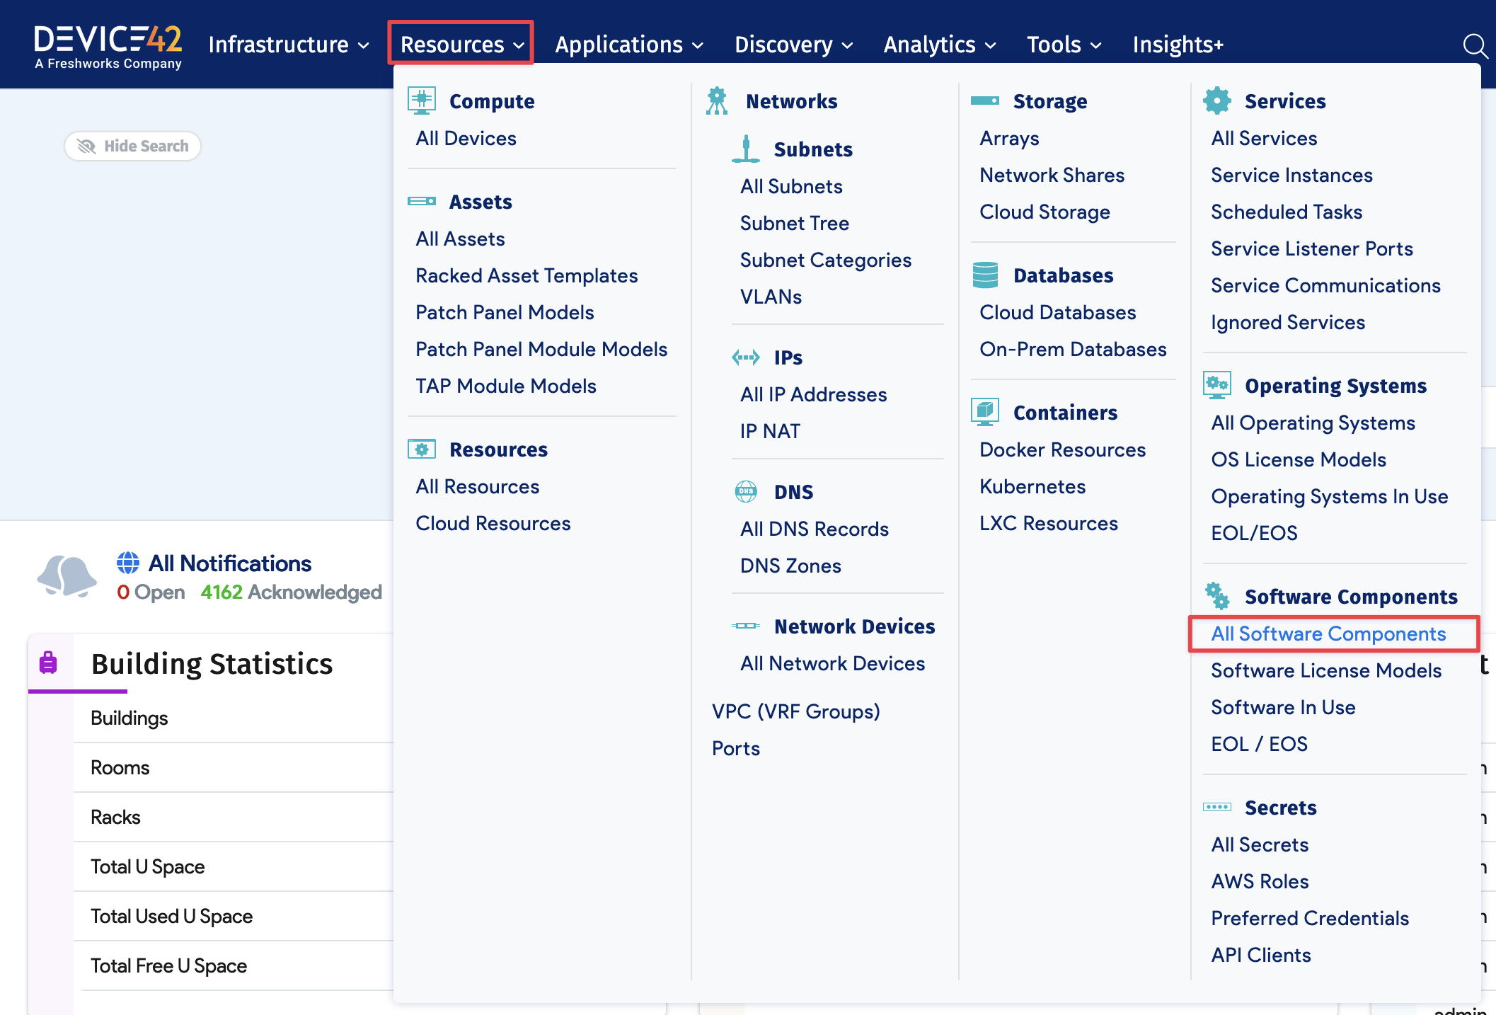Select the Insights+ menu item
The width and height of the screenshot is (1496, 1015).
click(x=1178, y=44)
